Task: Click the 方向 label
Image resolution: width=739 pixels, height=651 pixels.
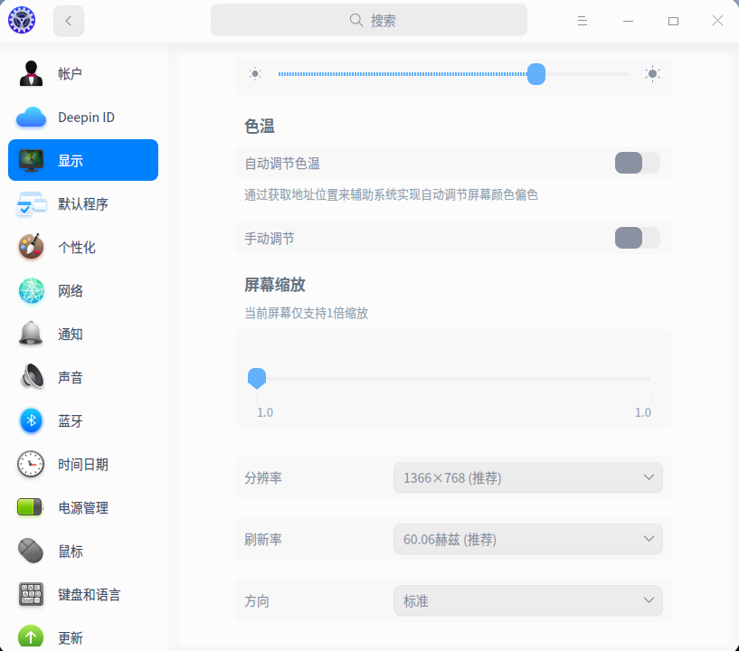Action: (257, 601)
